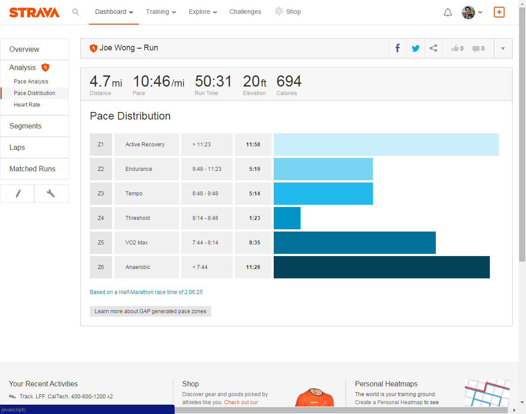
Task: Click Learn more about GAP pace zones
Action: click(150, 311)
